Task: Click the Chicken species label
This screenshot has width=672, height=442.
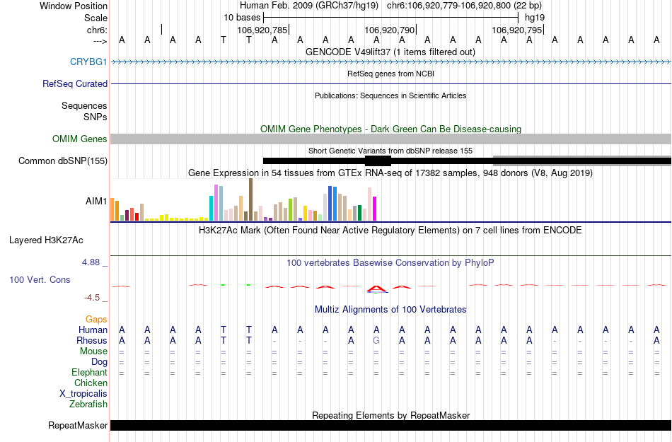Action: (x=91, y=383)
